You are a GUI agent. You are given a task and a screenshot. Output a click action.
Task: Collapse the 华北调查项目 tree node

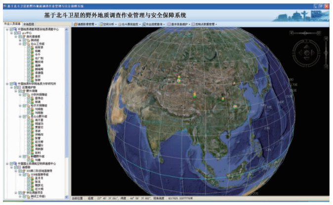16,193
